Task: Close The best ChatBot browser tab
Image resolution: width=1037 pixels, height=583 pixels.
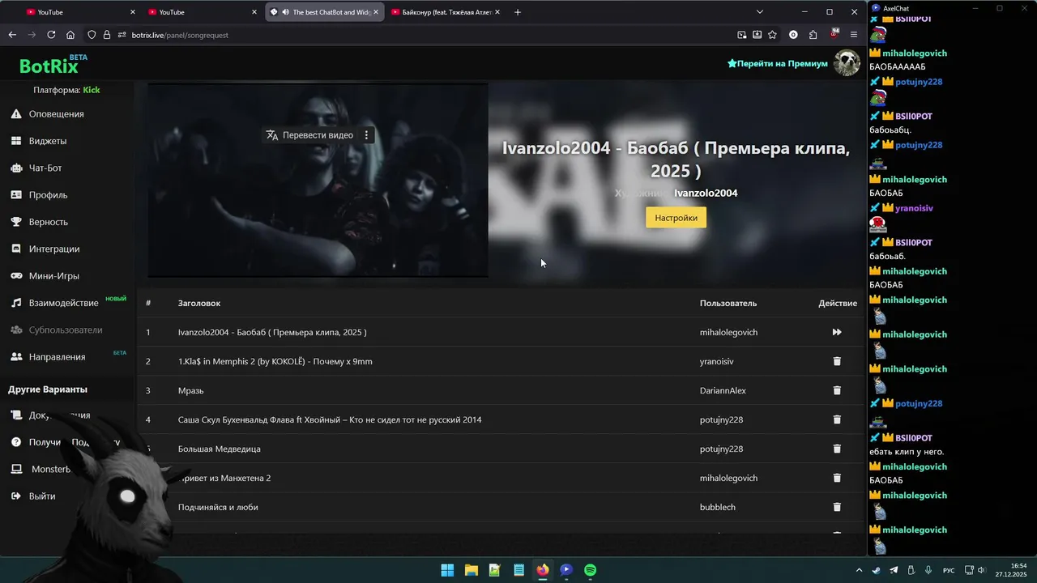Action: pyautogui.click(x=376, y=12)
